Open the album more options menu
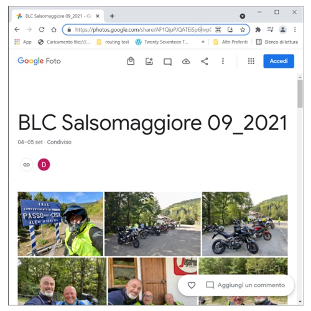The height and width of the screenshot is (311, 311). 223,61
